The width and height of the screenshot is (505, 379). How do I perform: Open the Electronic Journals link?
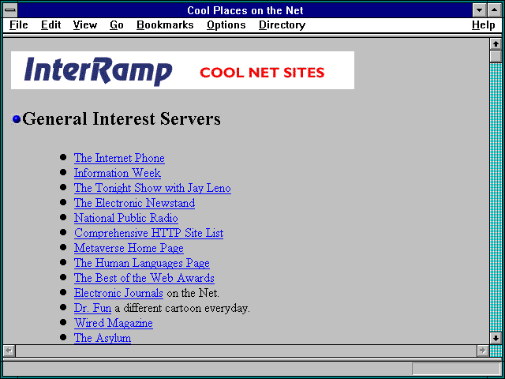click(x=118, y=293)
